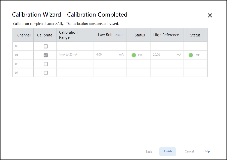Open the Help link
The image size is (227, 160).
[x=206, y=151]
